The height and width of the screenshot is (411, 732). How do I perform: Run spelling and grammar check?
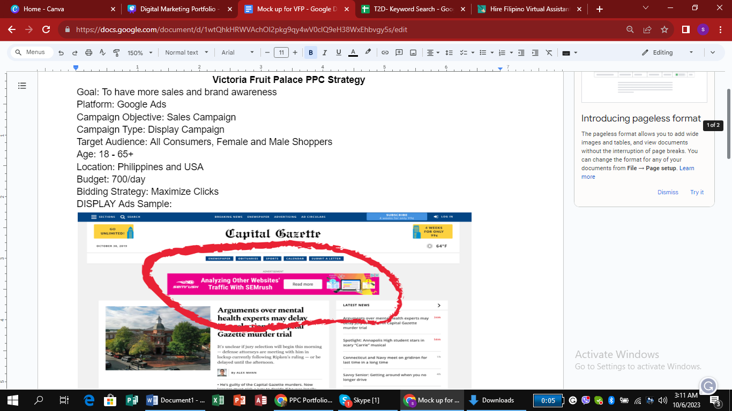(102, 52)
